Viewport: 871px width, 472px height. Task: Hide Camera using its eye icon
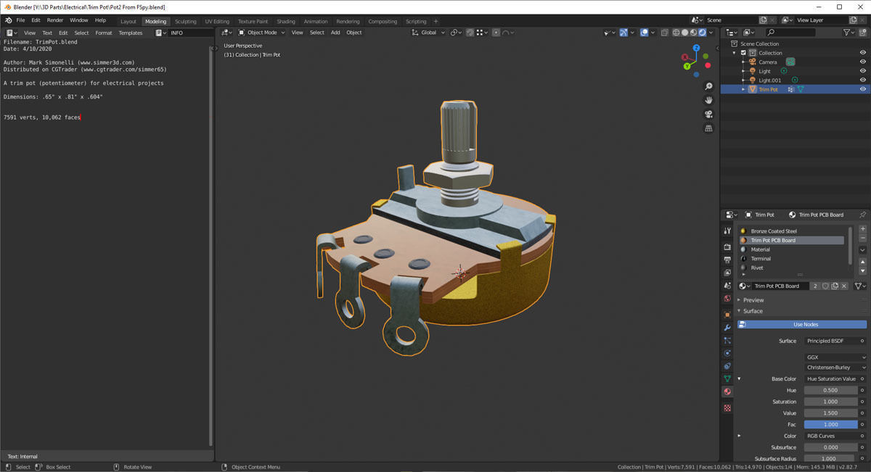pos(863,62)
